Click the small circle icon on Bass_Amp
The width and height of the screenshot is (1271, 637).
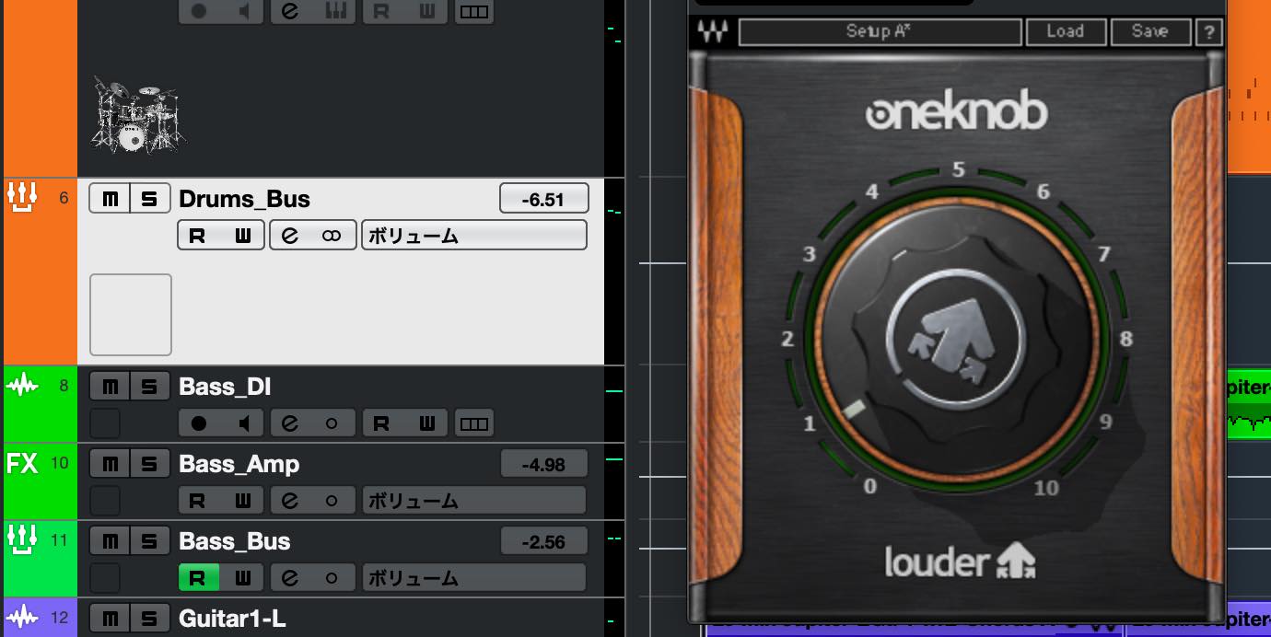click(x=332, y=501)
